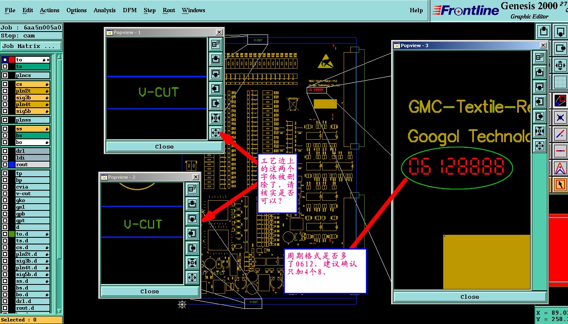
Task: Toggle checkbox for layer cs.d
Action: coord(5,247)
